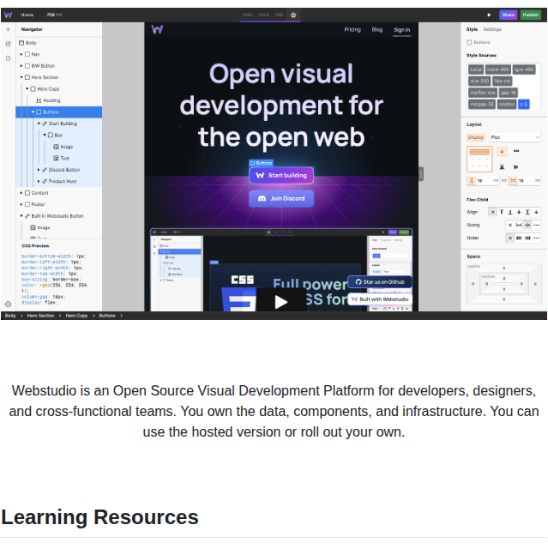Open the add component plus icon in left sidebar
This screenshot has height=549, width=548.
pyautogui.click(x=8, y=29)
